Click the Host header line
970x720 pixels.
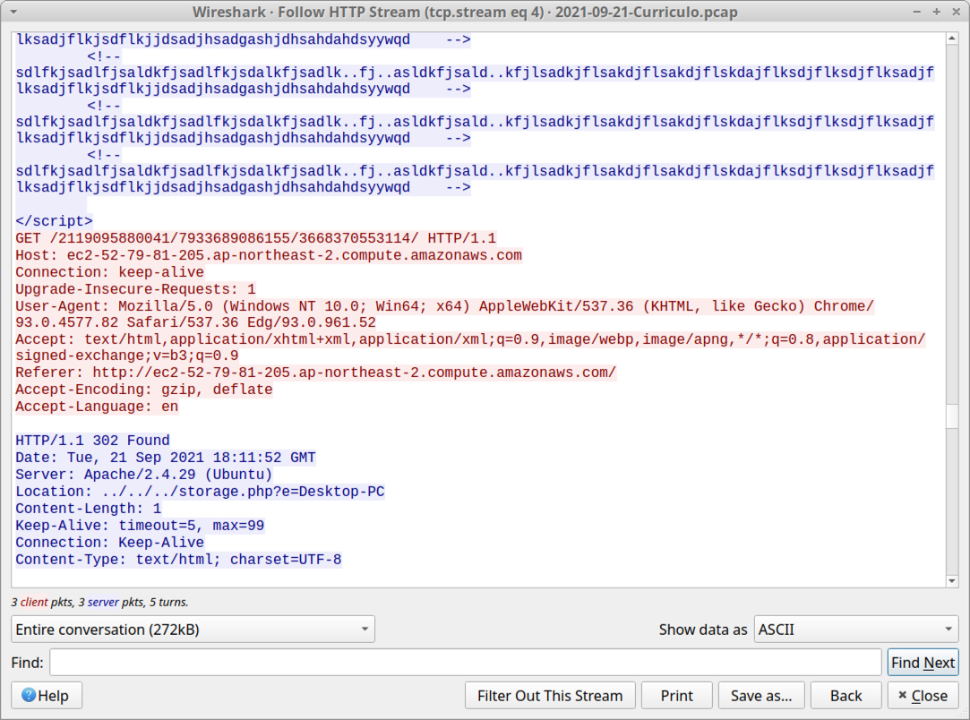(269, 255)
